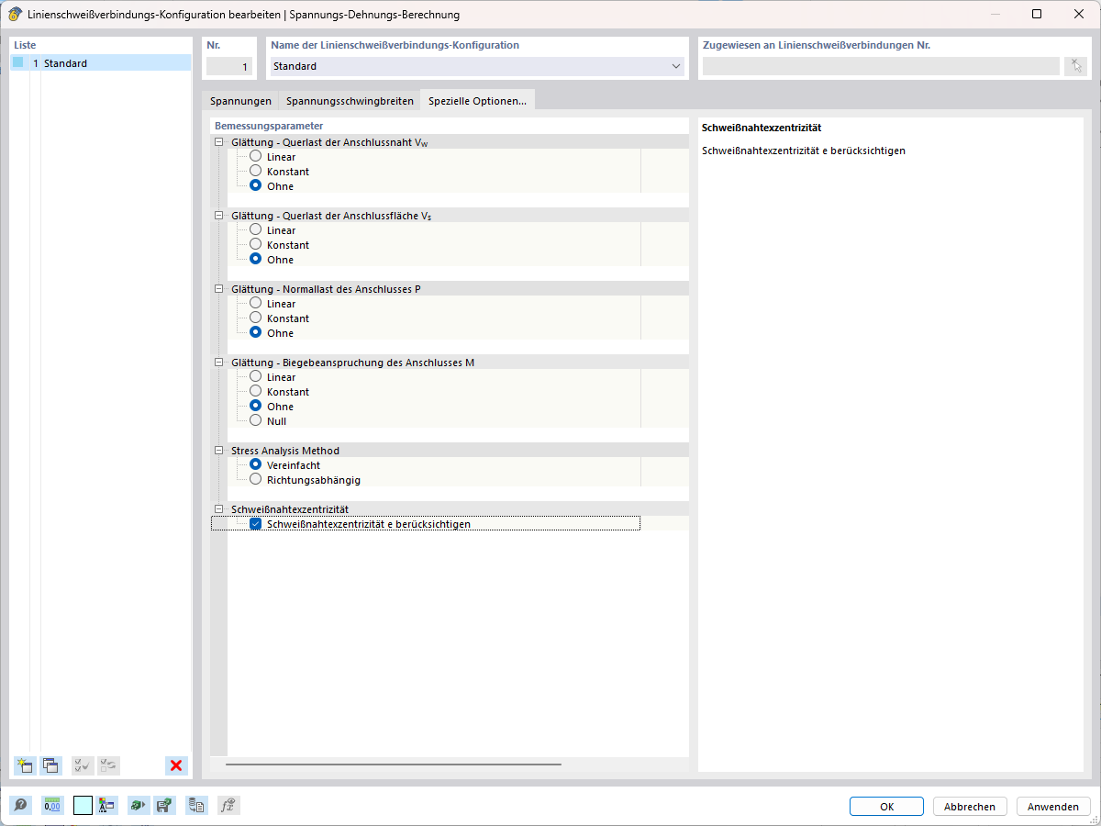The height and width of the screenshot is (826, 1101).
Task: Select Ohne for Querlast der Anschlussfläche Vs
Action: [255, 260]
